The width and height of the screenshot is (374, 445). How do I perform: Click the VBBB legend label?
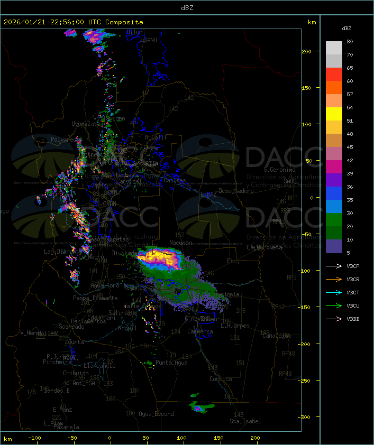(x=353, y=319)
